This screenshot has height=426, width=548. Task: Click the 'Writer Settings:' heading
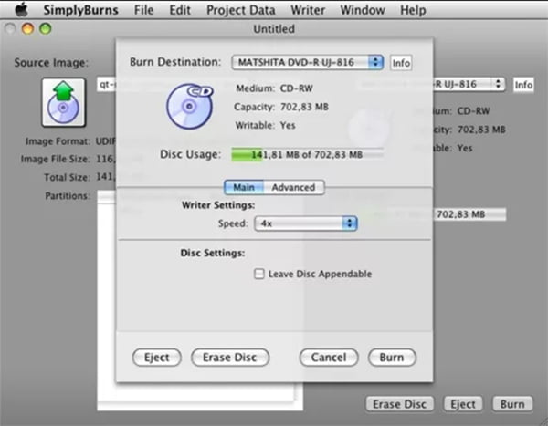coord(218,205)
